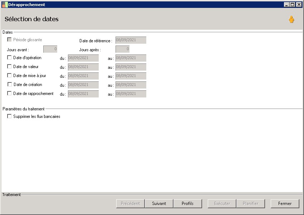Go to next step with Suivant
This screenshot has width=304, height=215.
tap(159, 204)
